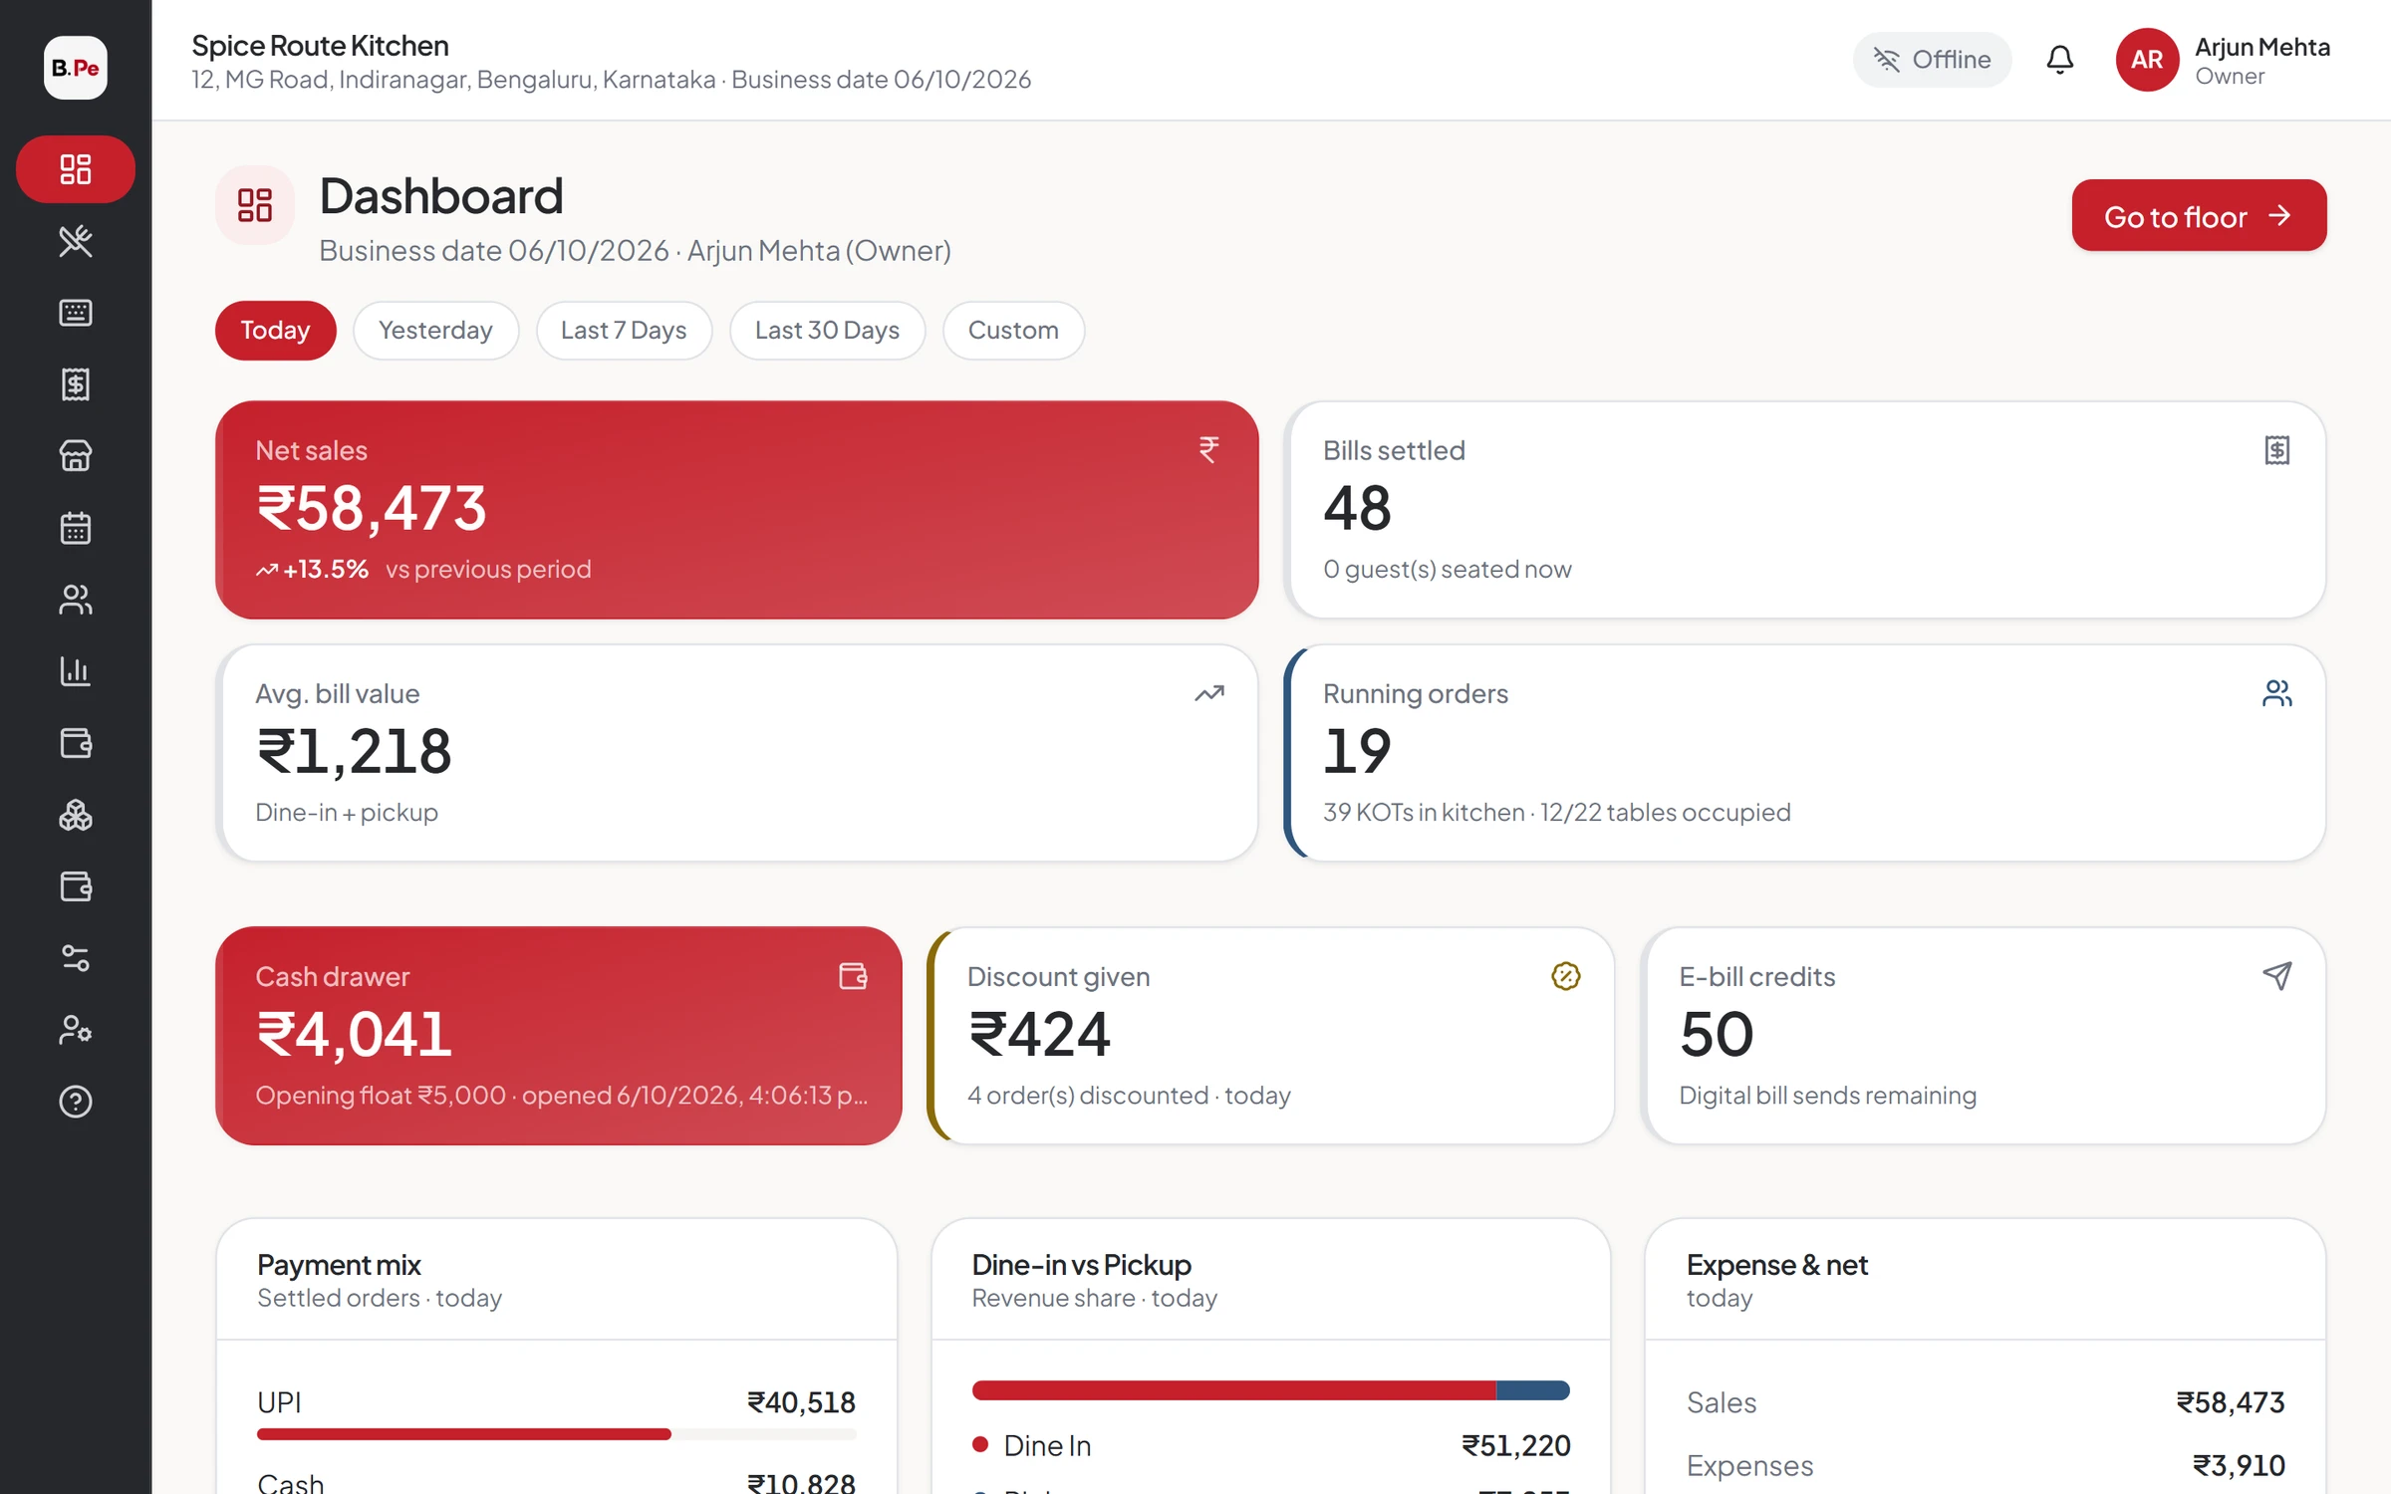Click the wallet icon on Cash drawer
Screen dimensions: 2391x1494
click(x=853, y=976)
